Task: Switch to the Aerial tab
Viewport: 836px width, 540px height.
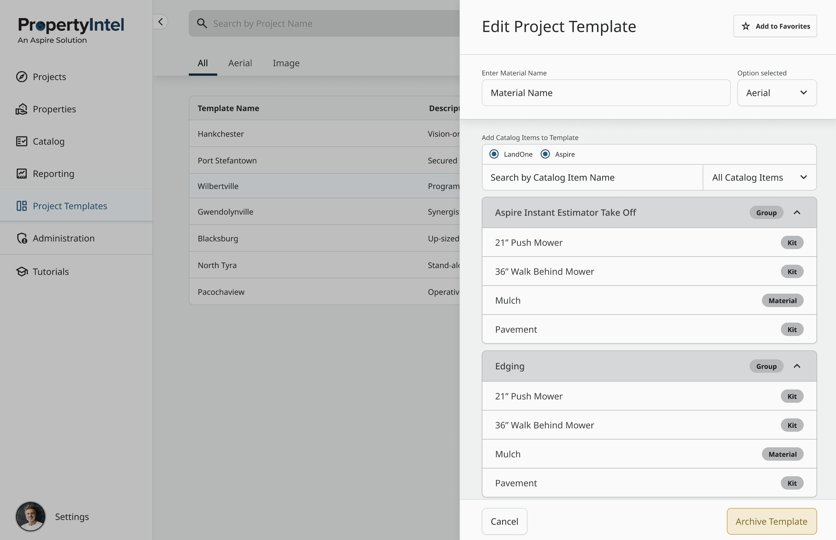Action: (x=240, y=63)
